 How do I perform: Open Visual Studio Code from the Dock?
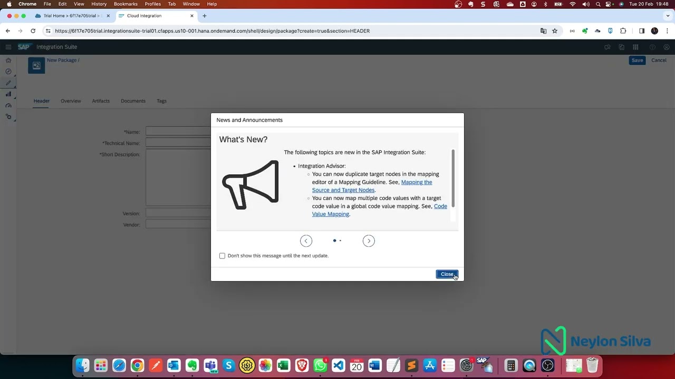coord(339,365)
